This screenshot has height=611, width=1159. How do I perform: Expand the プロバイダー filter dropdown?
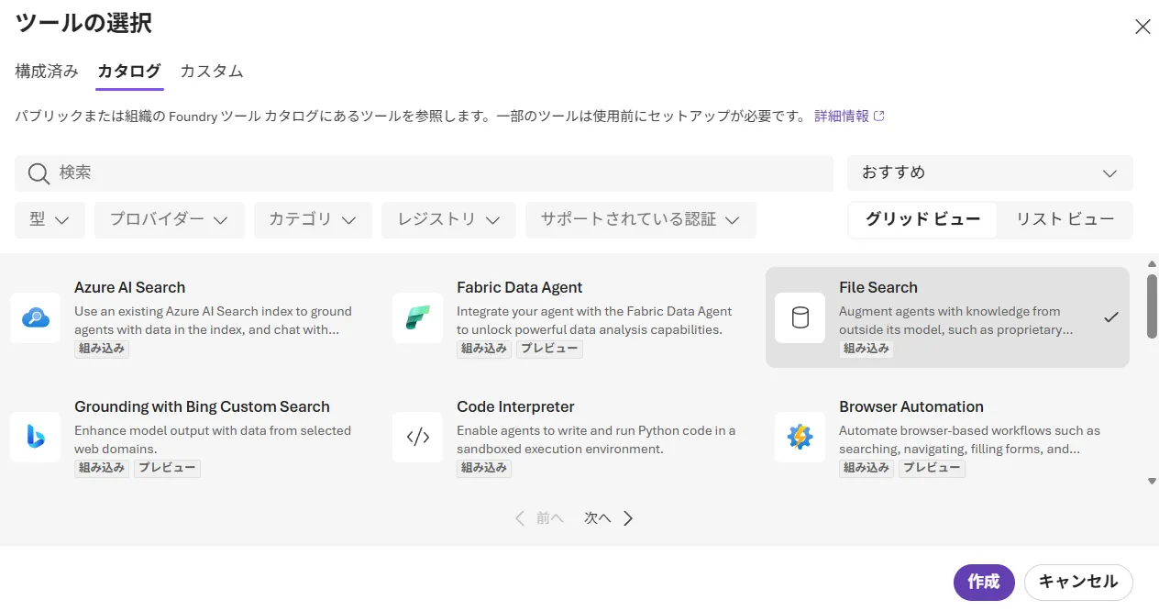point(169,220)
